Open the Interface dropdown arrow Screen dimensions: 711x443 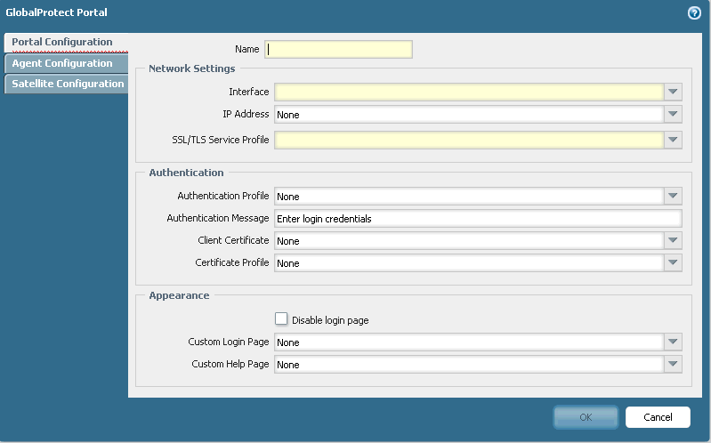point(673,92)
